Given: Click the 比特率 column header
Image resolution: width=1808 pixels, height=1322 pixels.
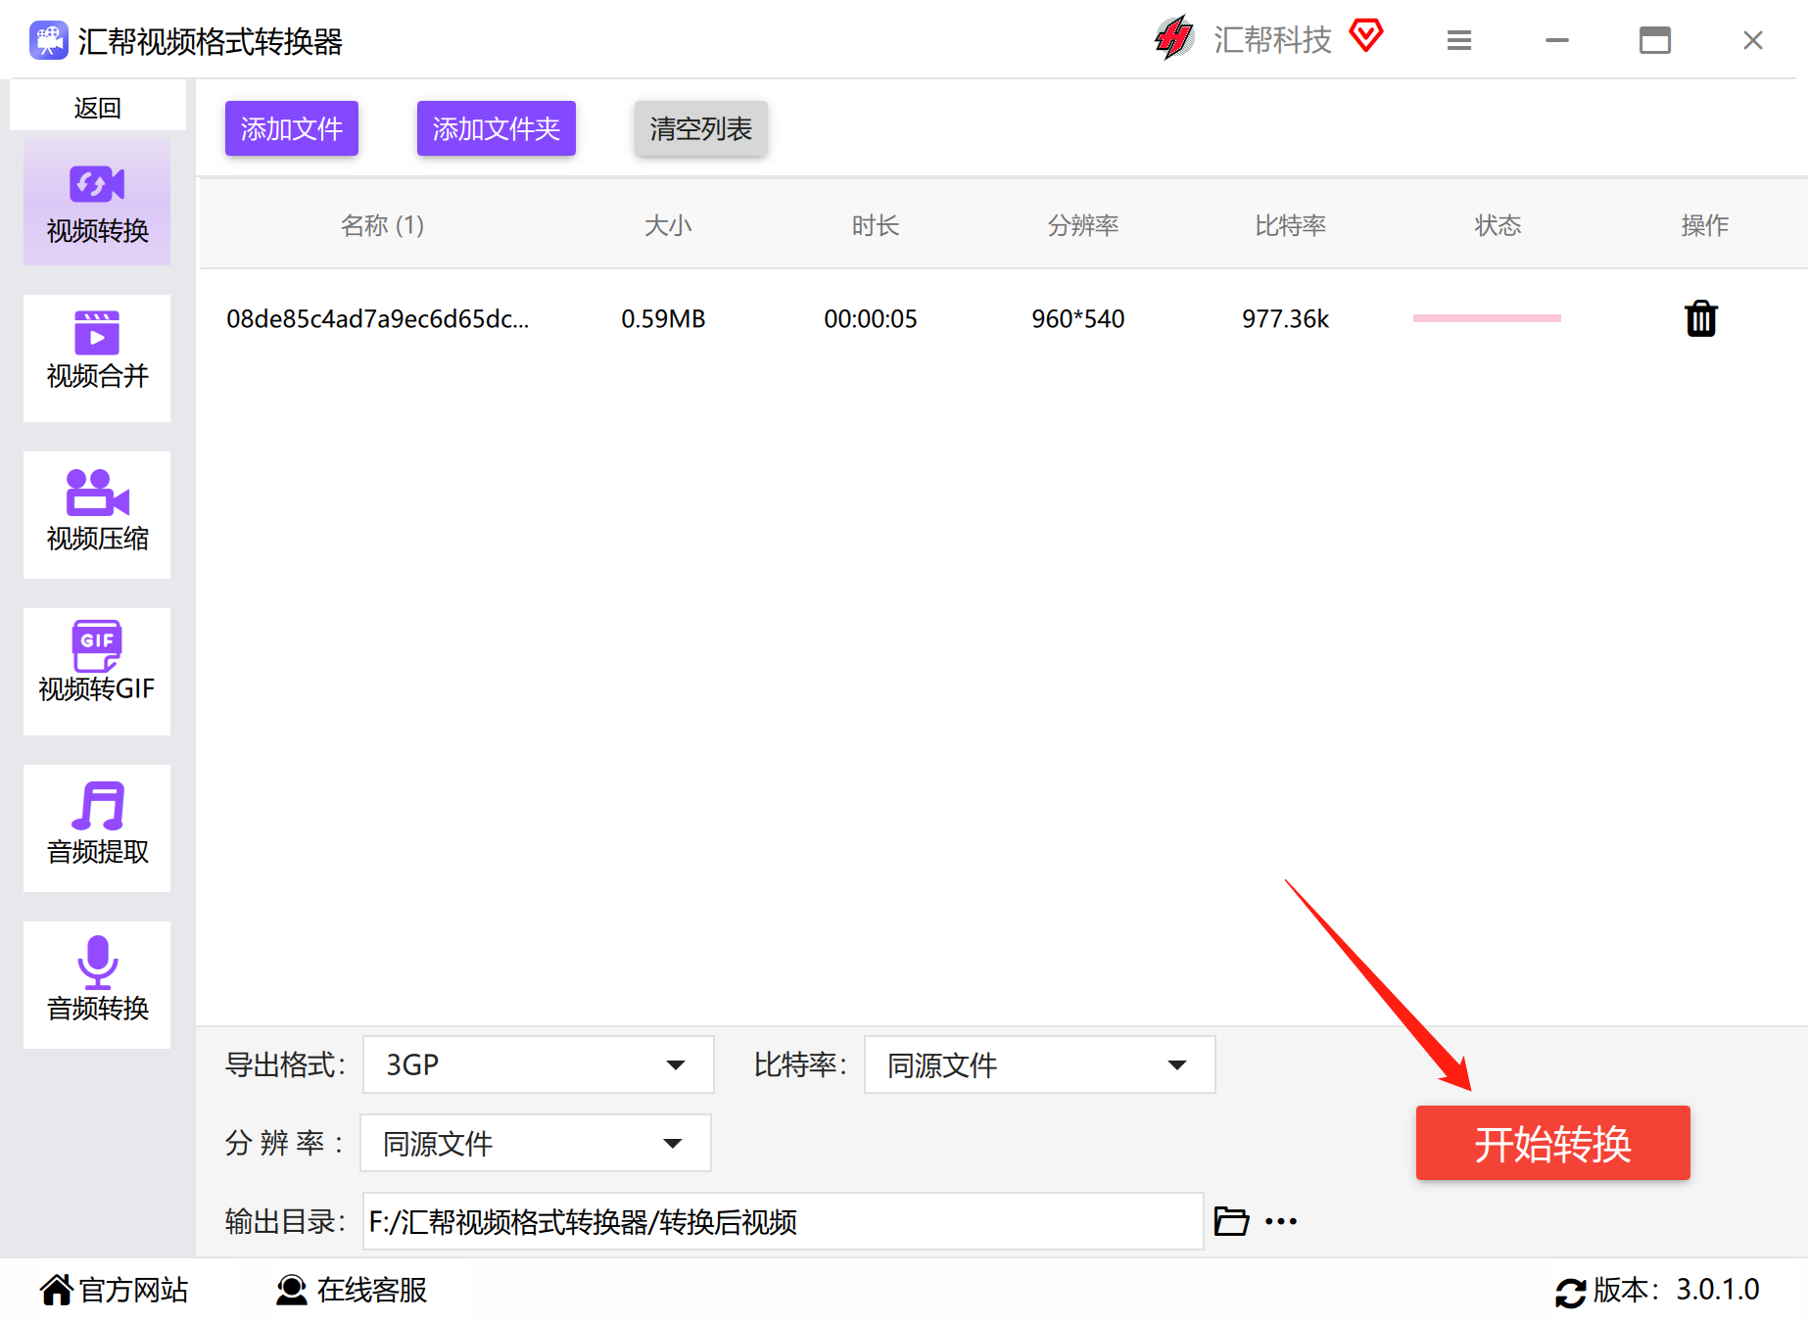Looking at the screenshot, I should [1291, 225].
